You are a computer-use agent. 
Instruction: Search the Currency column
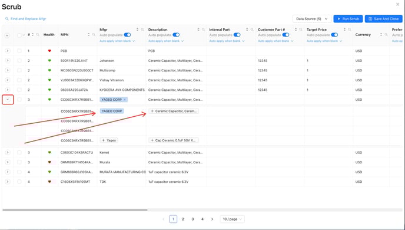click(386, 35)
